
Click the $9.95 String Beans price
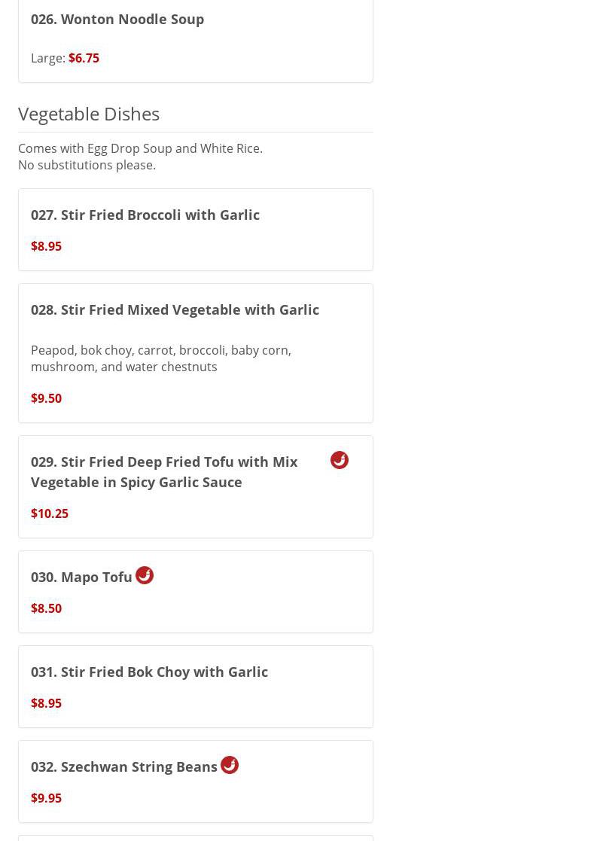point(46,798)
